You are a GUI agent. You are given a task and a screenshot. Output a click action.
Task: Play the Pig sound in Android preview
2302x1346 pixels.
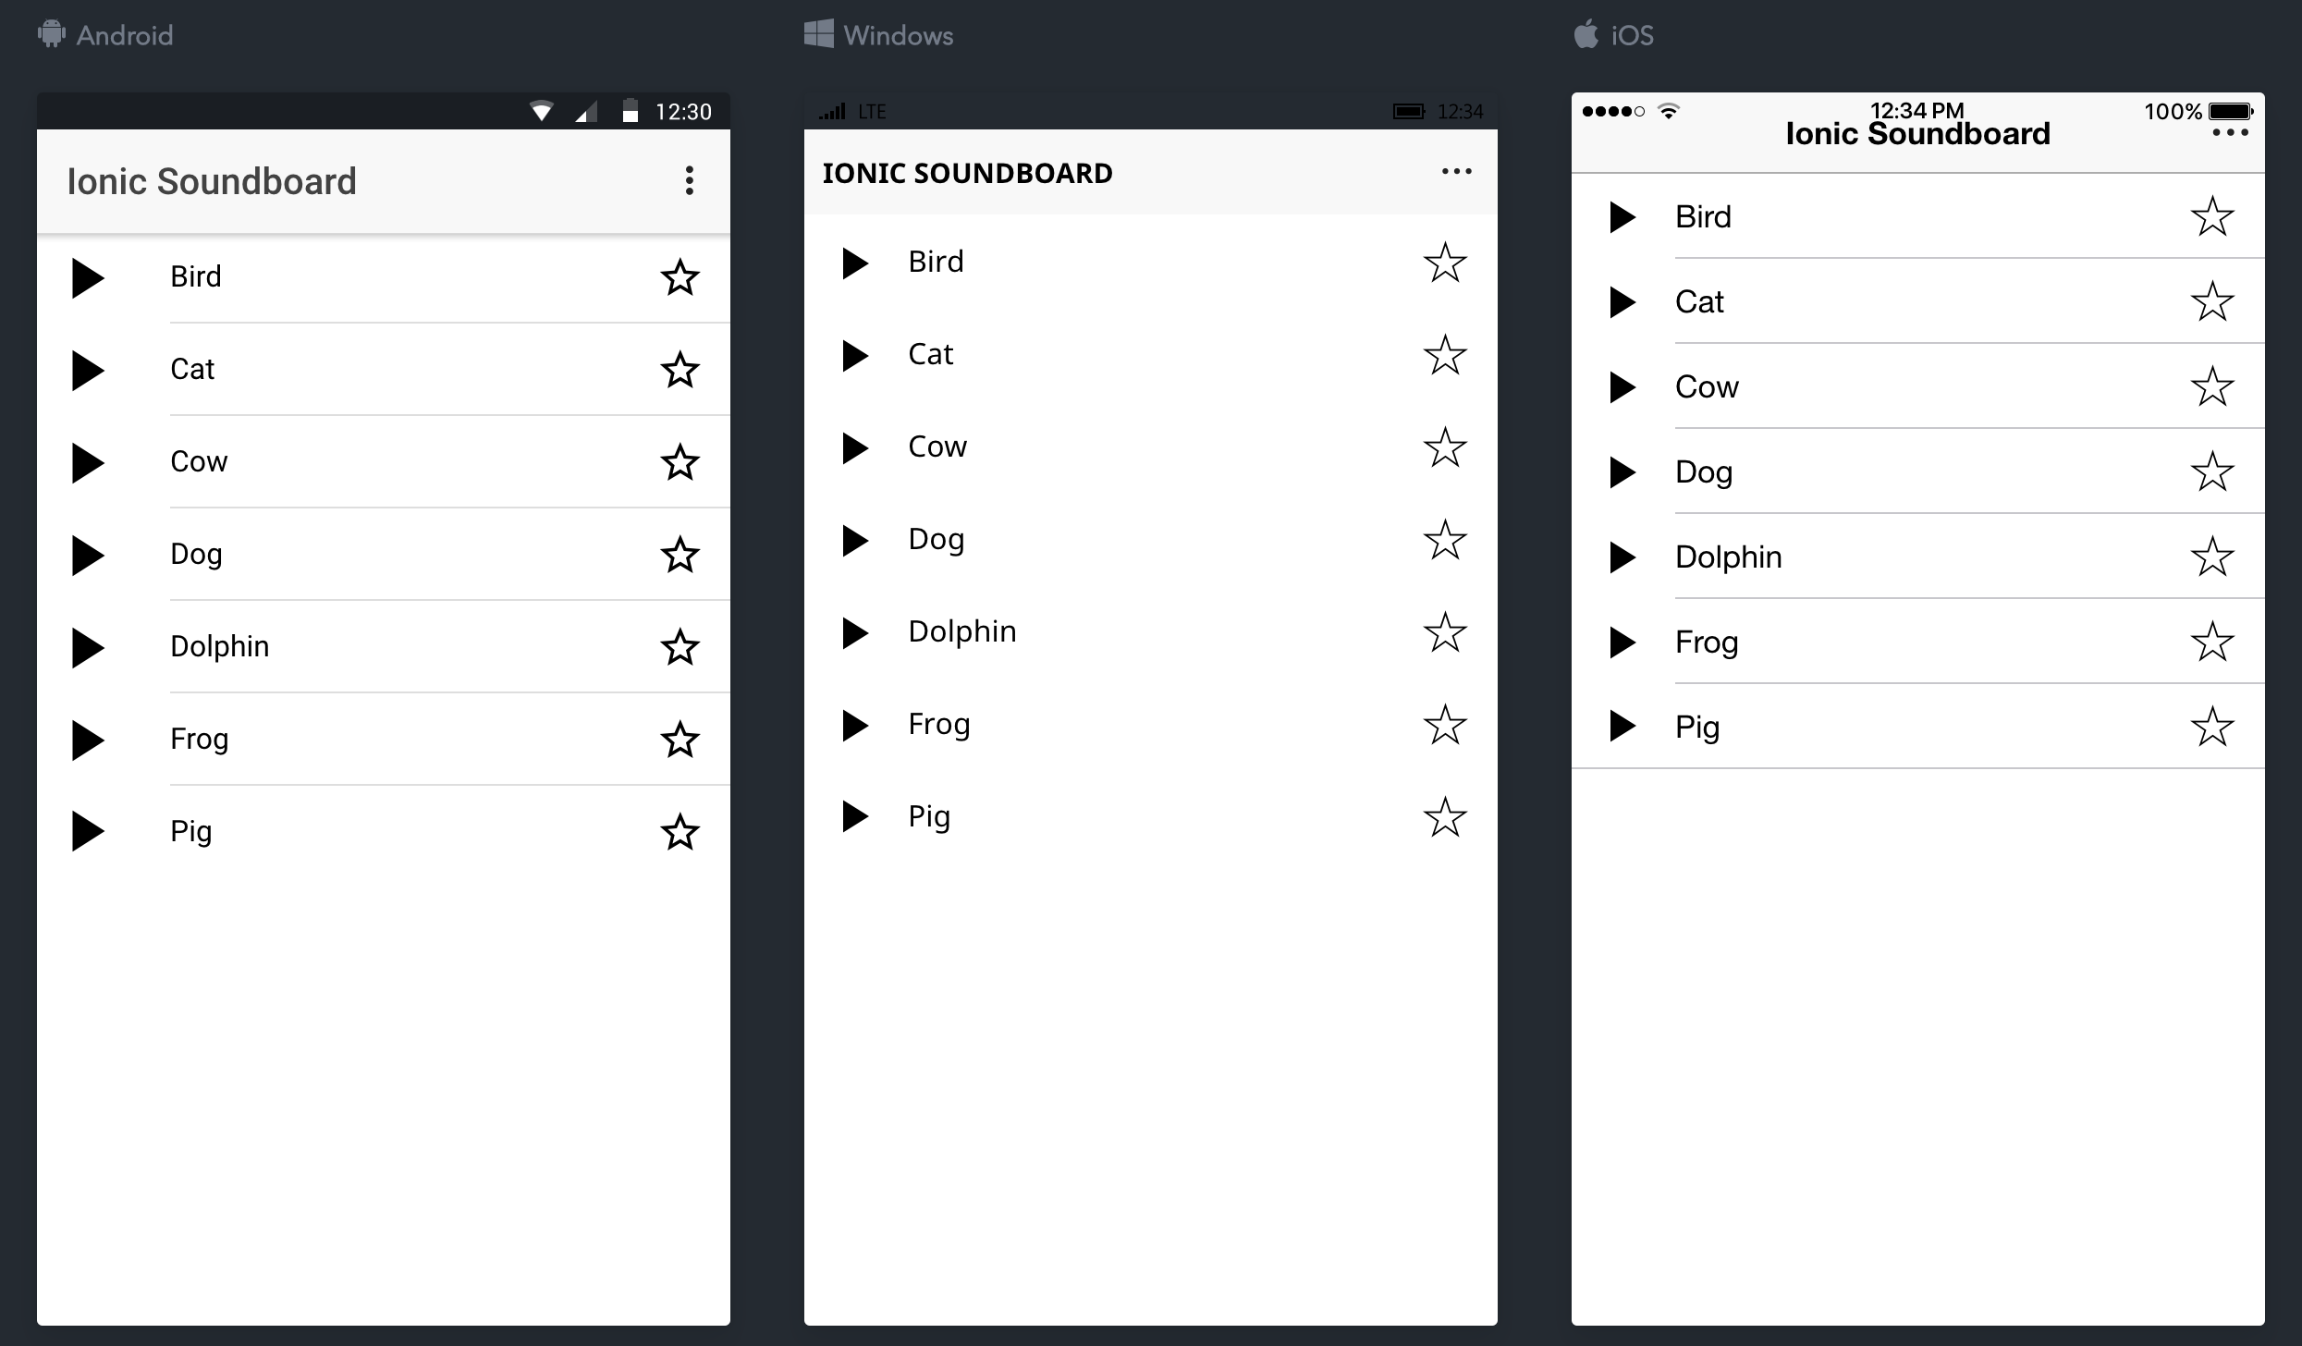pyautogui.click(x=88, y=831)
